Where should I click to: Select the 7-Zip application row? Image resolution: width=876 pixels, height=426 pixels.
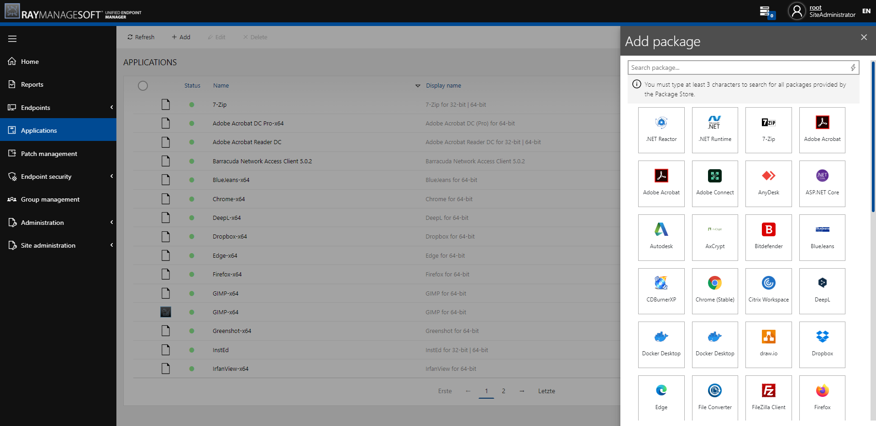pyautogui.click(x=376, y=104)
